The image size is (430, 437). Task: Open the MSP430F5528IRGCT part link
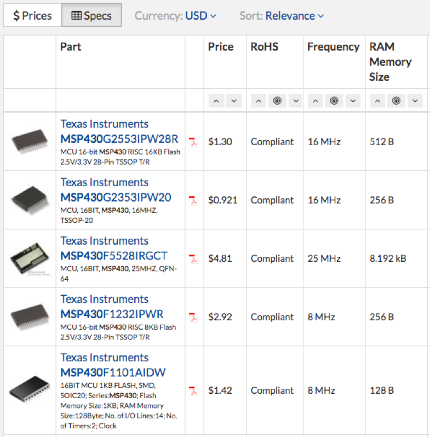(x=114, y=256)
